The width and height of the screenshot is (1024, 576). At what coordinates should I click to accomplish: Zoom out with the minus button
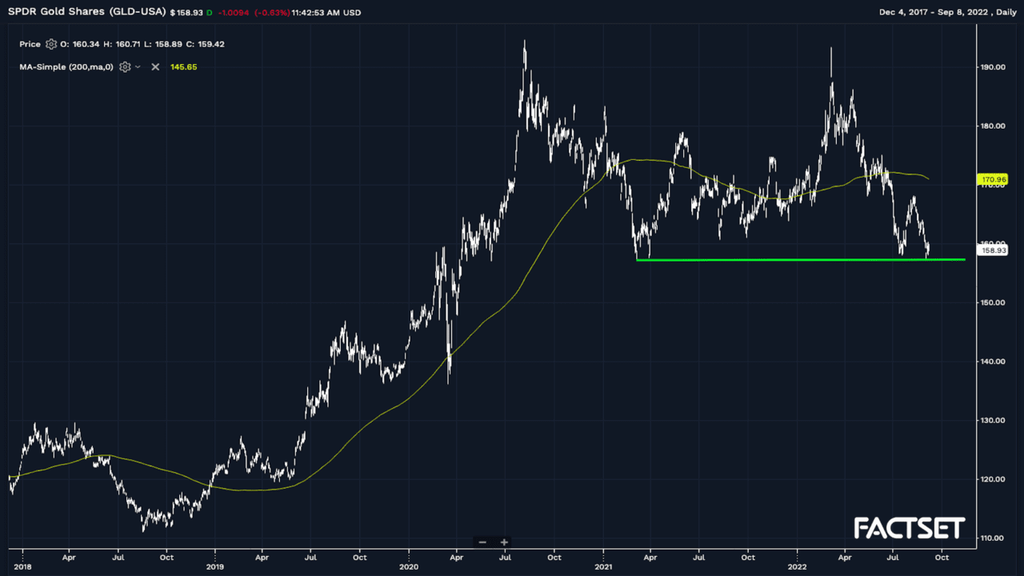(x=482, y=542)
